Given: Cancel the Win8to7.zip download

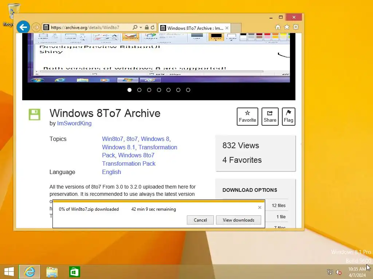Looking at the screenshot, I should coord(200,220).
